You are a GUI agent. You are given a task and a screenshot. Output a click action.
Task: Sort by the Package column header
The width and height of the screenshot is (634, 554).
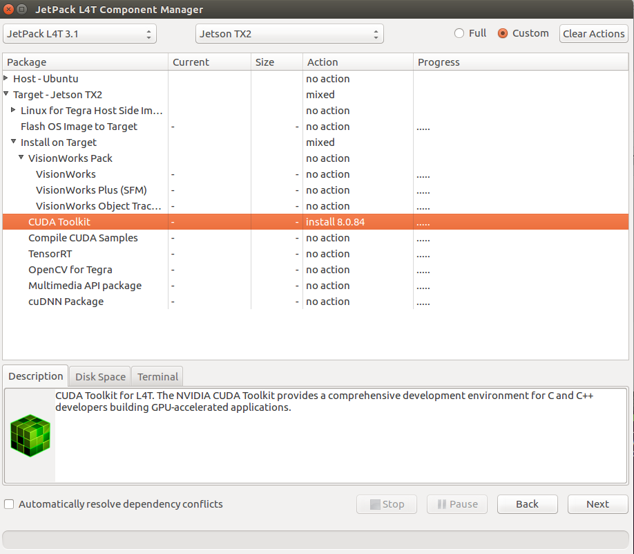86,62
